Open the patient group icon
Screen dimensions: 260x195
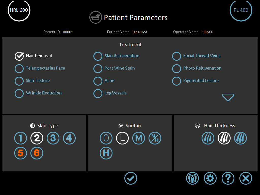coord(192,178)
